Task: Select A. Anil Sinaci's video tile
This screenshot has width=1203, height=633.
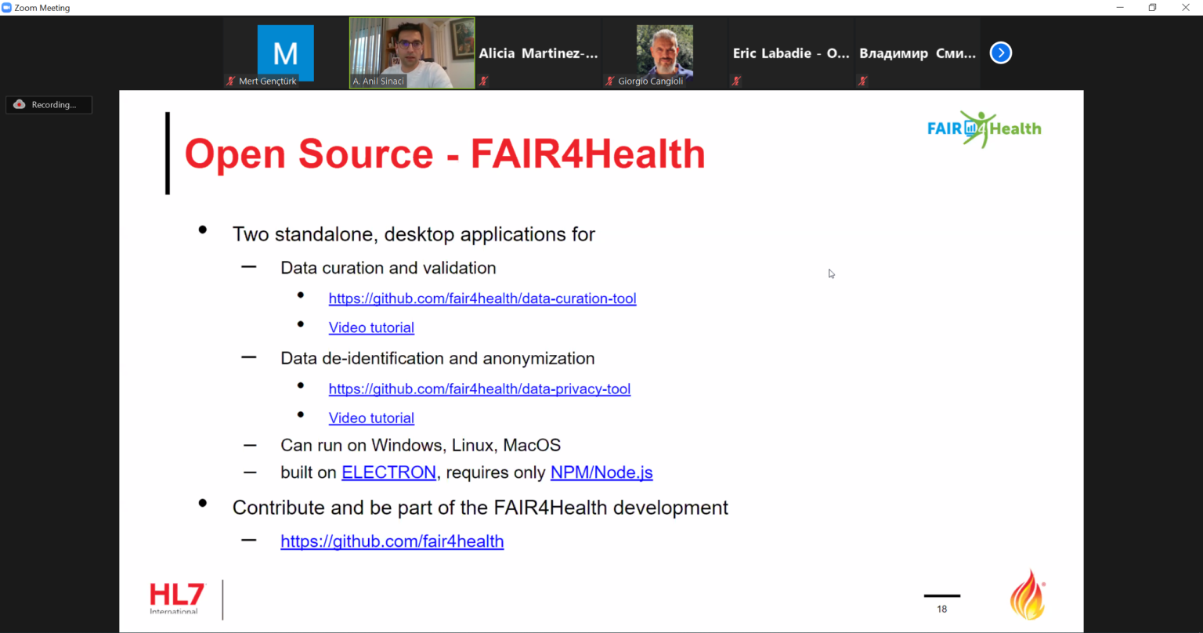Action: (411, 47)
